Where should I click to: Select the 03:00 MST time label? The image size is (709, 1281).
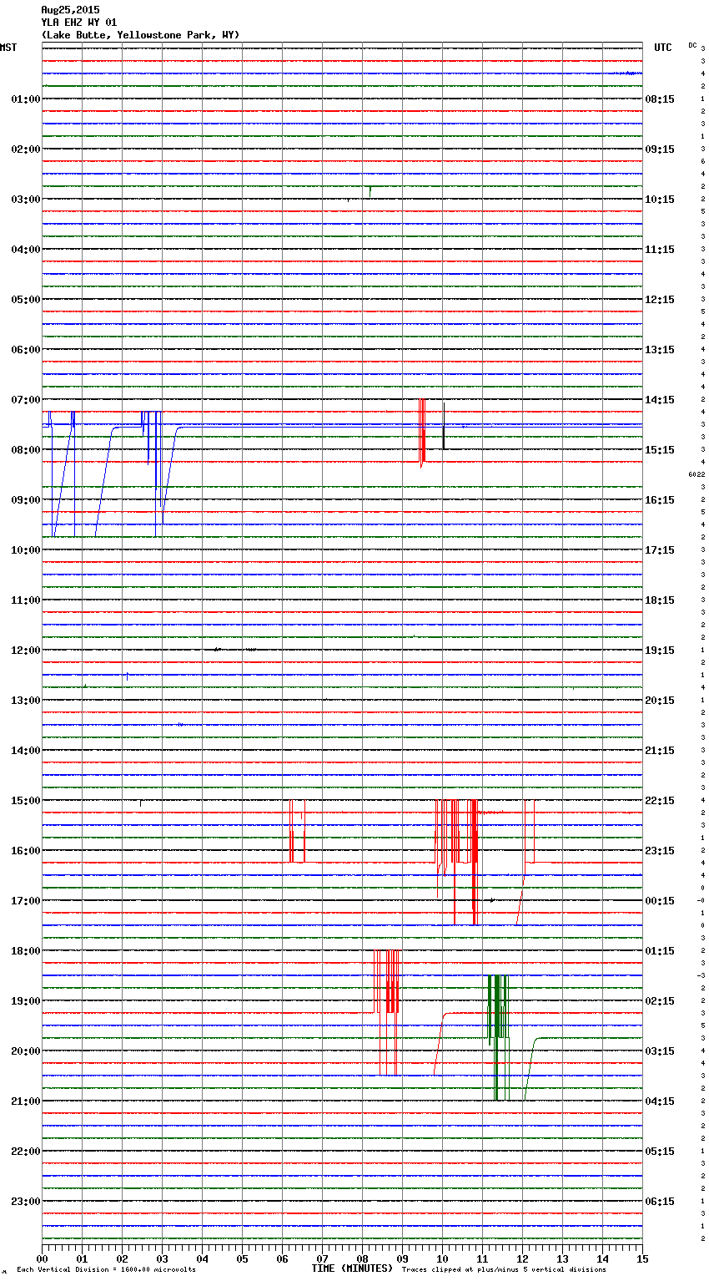[25, 199]
